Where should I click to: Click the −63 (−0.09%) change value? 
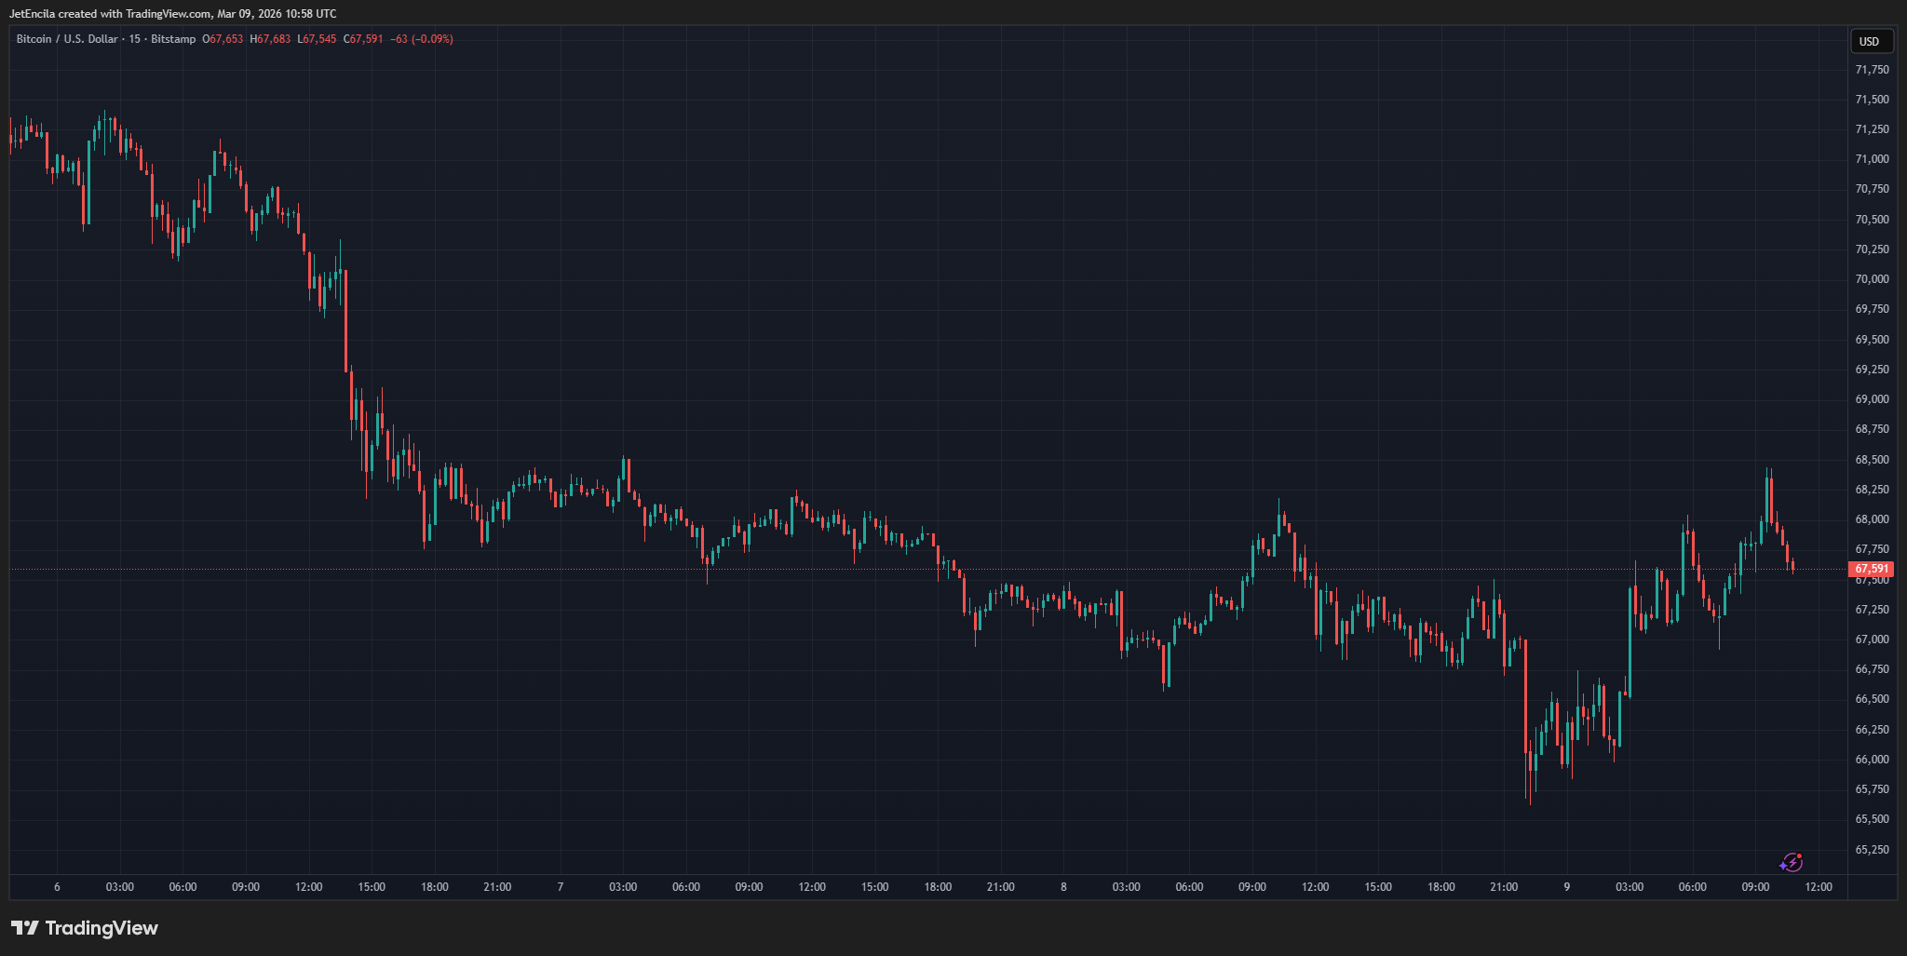coord(422,39)
